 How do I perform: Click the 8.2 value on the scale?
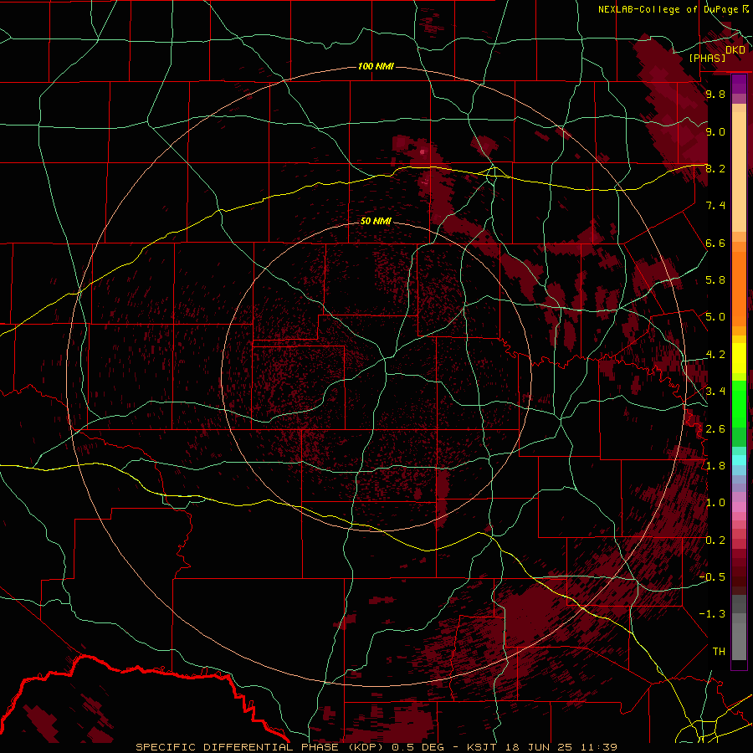(715, 168)
